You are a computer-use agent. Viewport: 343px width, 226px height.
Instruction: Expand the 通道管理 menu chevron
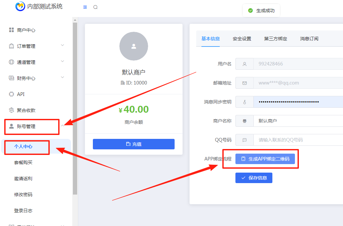[x=62, y=61]
